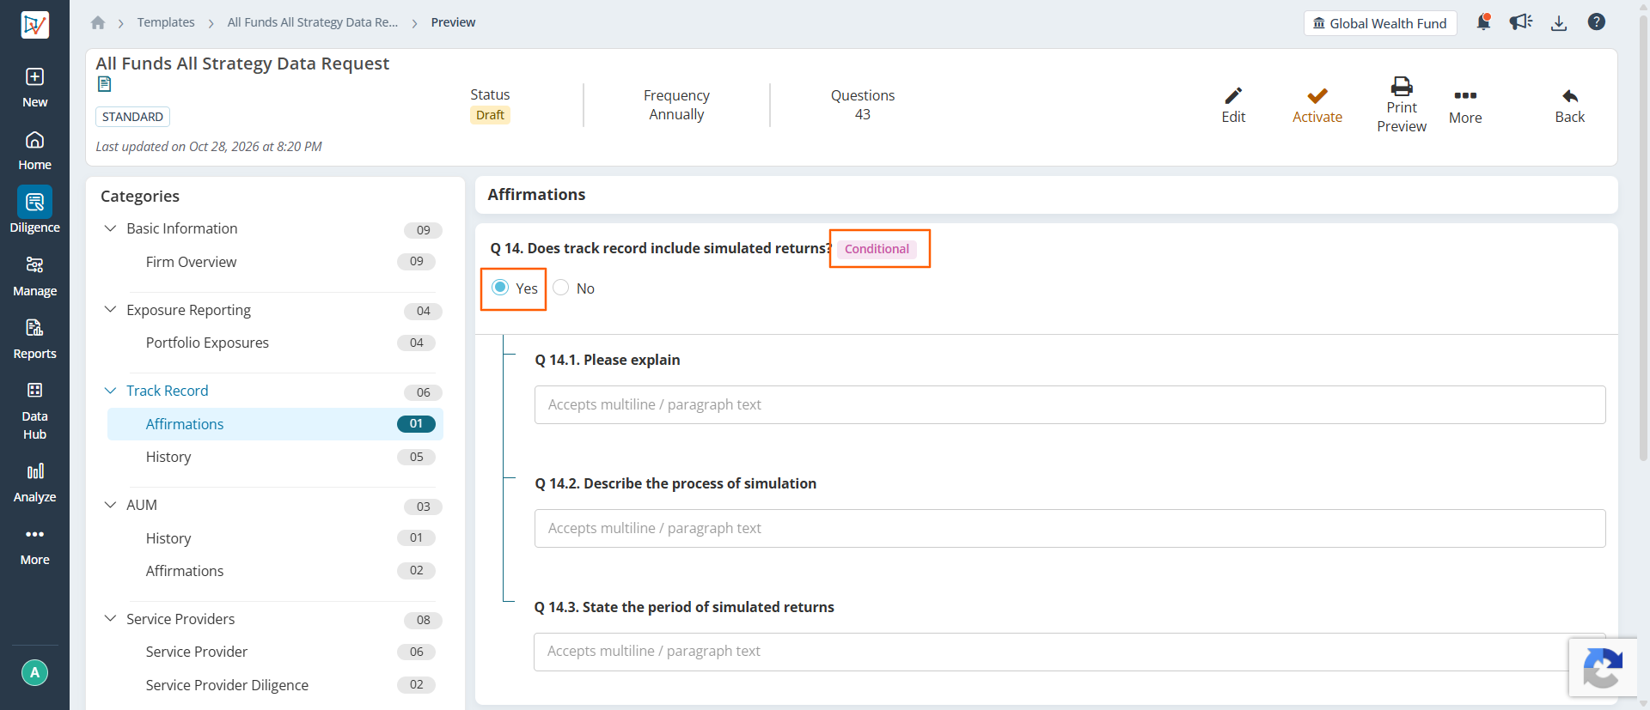This screenshot has width=1650, height=710.
Task: Open the user avatar A menu
Action: click(x=34, y=672)
